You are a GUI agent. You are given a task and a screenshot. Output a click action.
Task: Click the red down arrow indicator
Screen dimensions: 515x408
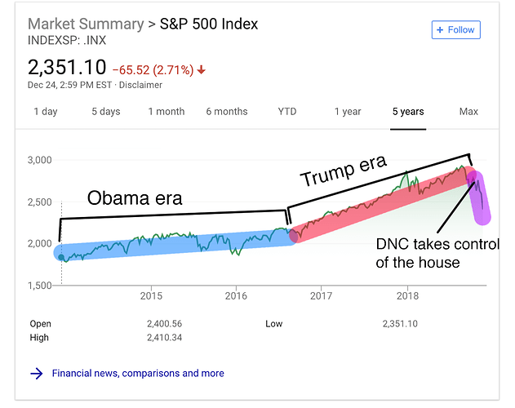coord(202,69)
